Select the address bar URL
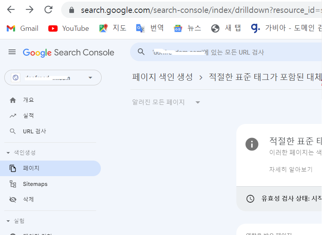The image size is (322, 235). coord(201,10)
